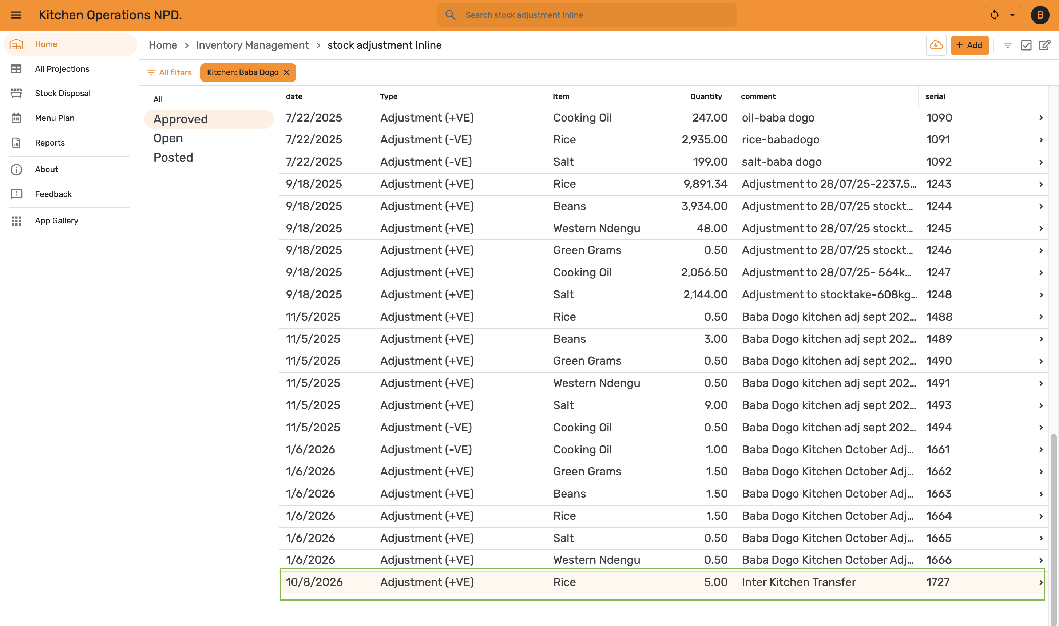This screenshot has width=1059, height=626.
Task: Expand row with serial 1243 chevron
Action: (x=1040, y=184)
